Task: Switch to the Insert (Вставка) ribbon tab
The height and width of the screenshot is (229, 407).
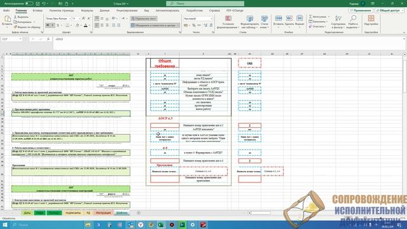Action: [38, 11]
